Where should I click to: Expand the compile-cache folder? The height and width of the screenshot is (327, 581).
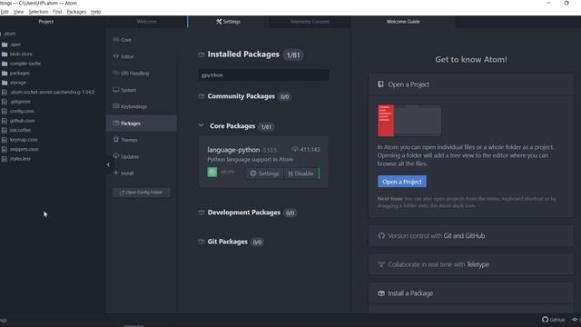[25, 64]
